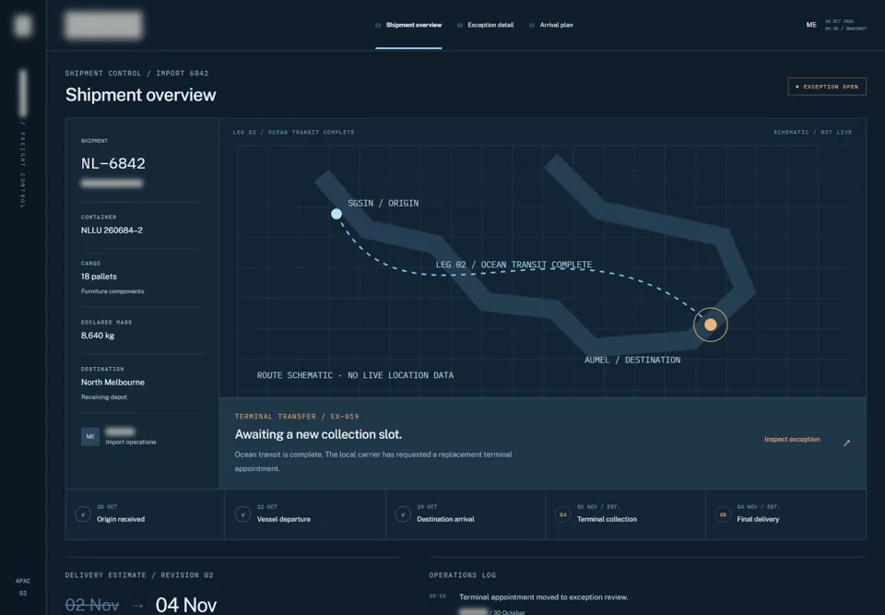Click the Terminal collection step 04 icon
The width and height of the screenshot is (885, 615).
(562, 514)
